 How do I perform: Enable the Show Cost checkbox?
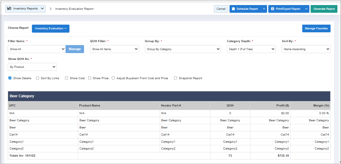pos(67,78)
